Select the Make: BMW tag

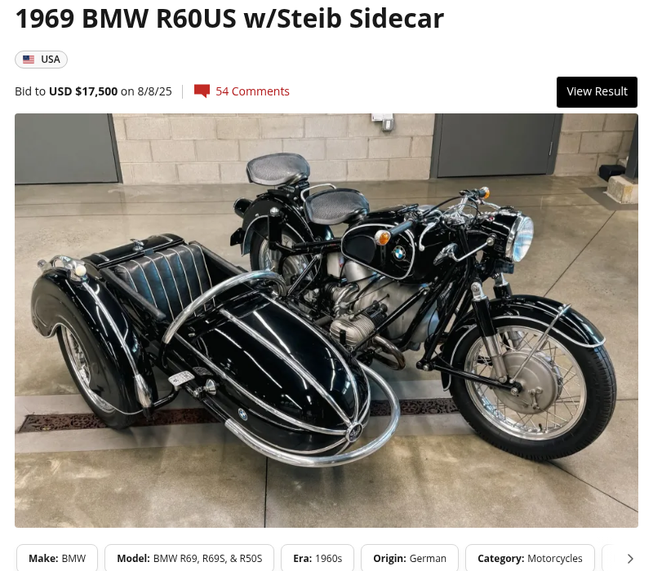pos(57,558)
